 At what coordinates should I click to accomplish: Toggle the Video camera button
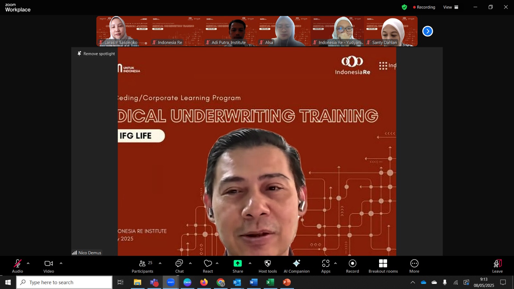(49, 266)
